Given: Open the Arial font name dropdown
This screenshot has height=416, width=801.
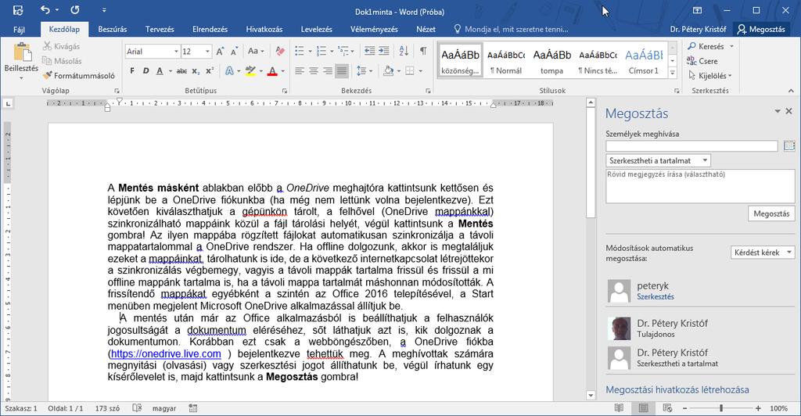Looking at the screenshot, I should click(x=176, y=52).
